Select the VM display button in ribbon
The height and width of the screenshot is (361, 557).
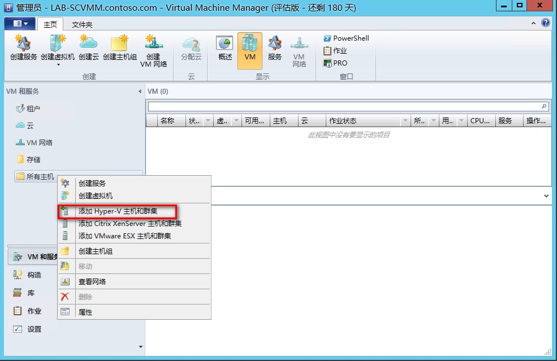250,50
